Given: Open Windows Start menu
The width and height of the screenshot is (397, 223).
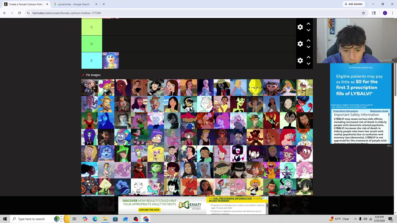Looking at the screenshot, I should pos(5,219).
